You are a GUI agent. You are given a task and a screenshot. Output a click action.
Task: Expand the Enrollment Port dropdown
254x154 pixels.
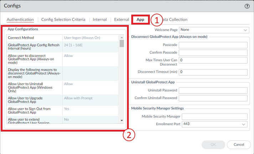214,124
